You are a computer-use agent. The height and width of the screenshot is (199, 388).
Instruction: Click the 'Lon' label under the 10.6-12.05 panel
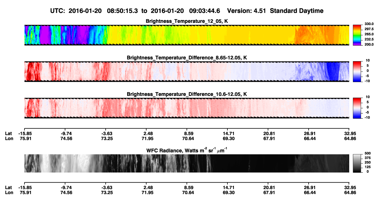tap(9, 138)
